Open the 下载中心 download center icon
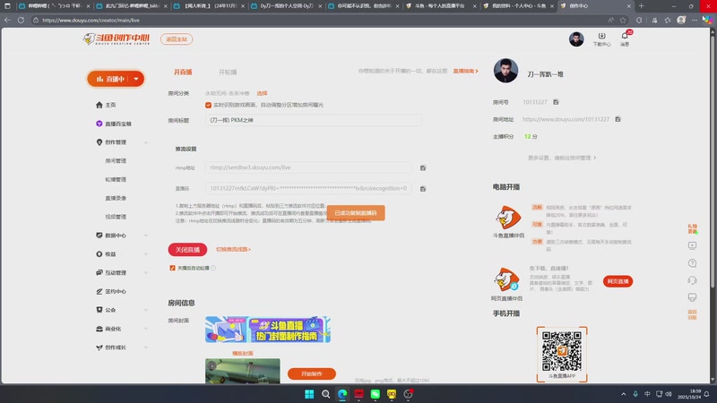The height and width of the screenshot is (403, 717). (x=601, y=39)
